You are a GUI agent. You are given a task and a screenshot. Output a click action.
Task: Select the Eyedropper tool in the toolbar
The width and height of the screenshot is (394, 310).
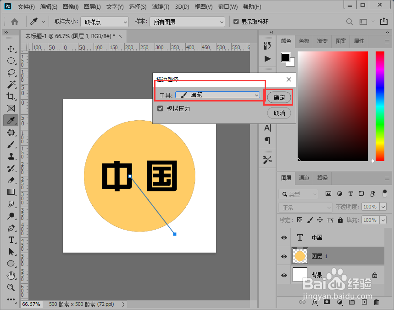tap(11, 120)
